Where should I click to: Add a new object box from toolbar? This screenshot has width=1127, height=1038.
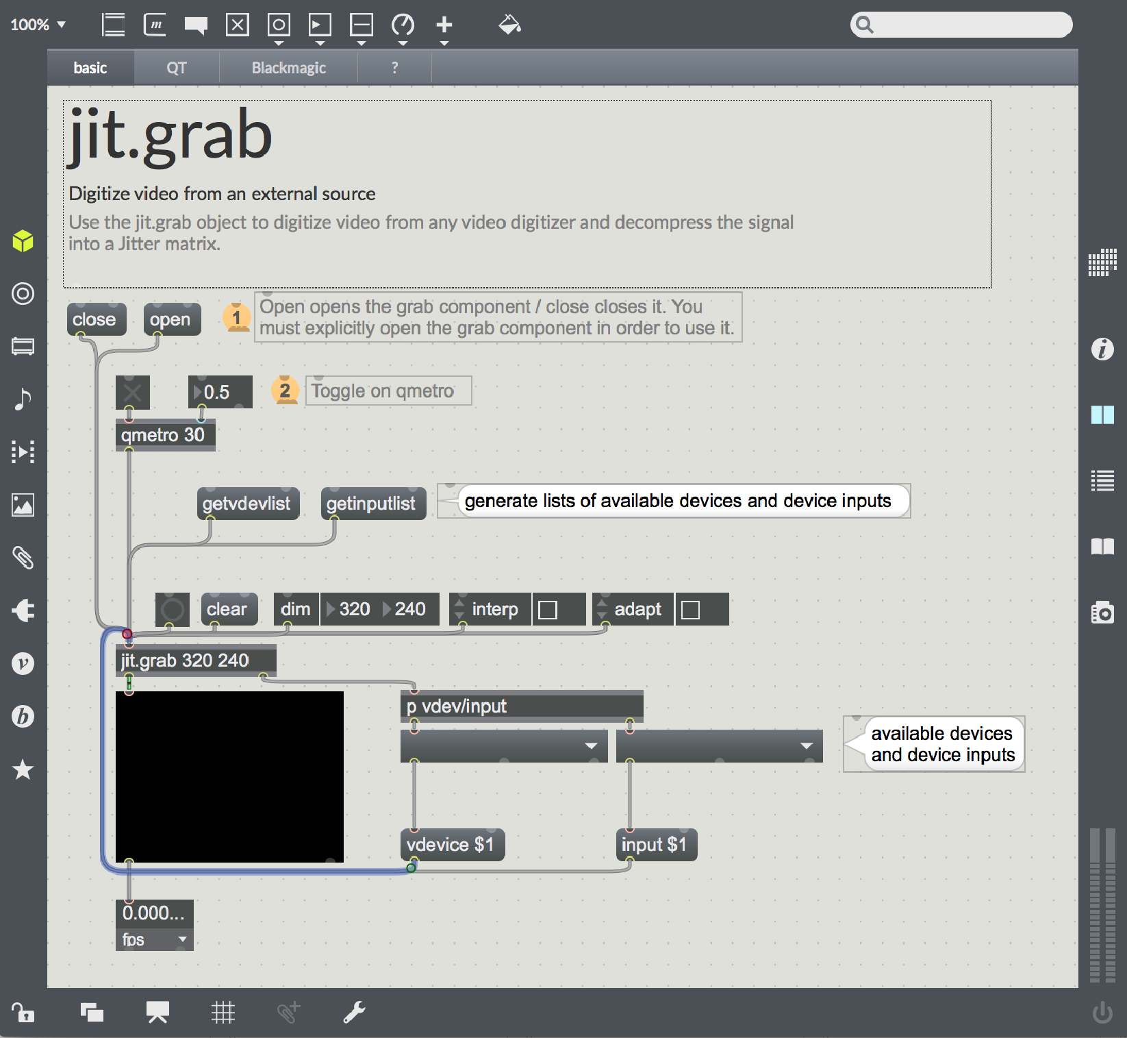[x=113, y=25]
